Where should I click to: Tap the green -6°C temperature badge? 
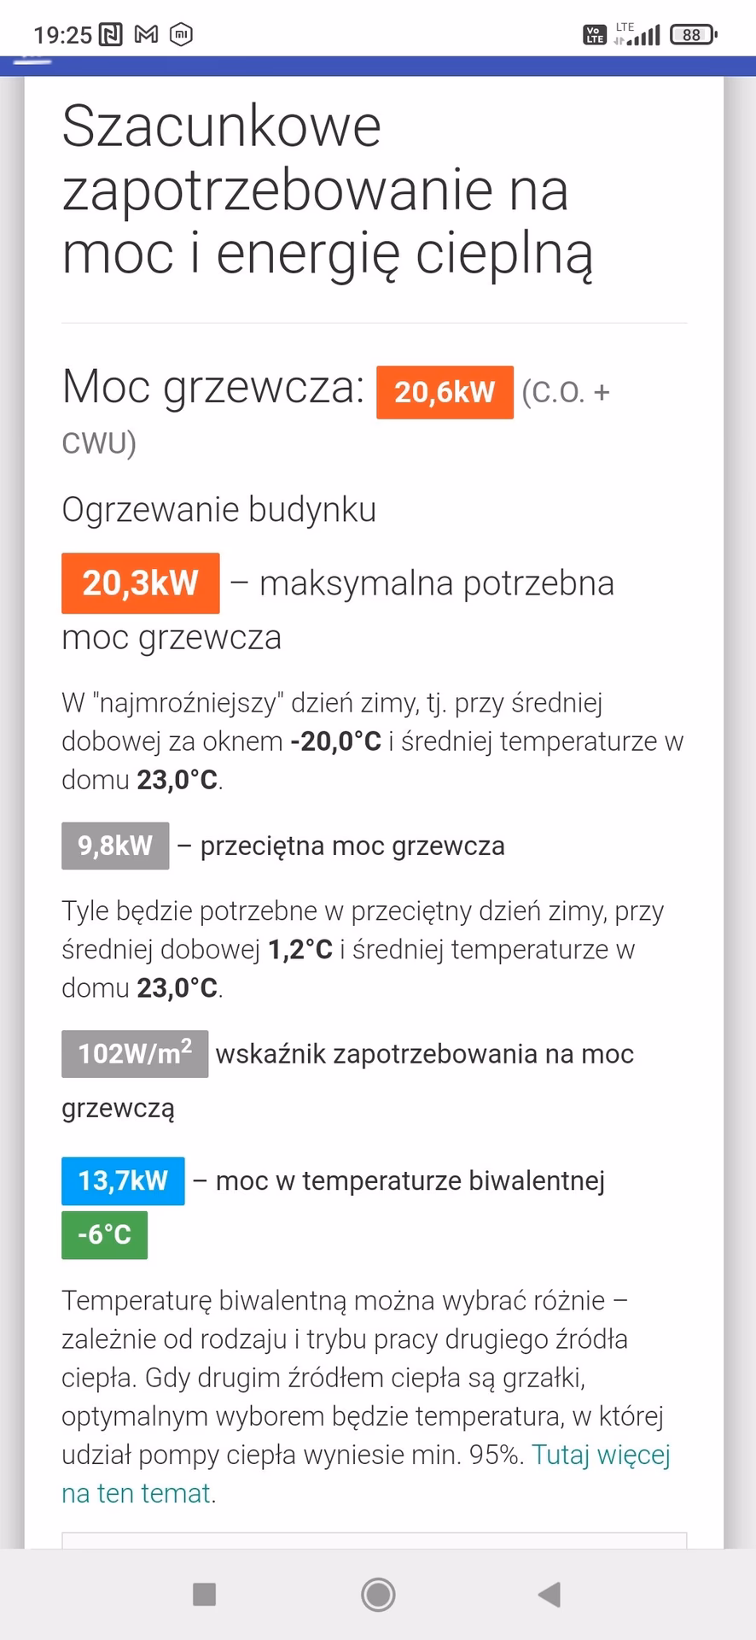(104, 1234)
